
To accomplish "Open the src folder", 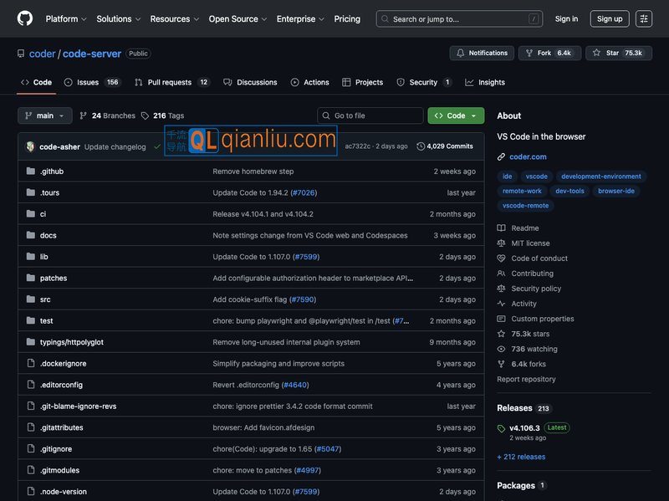I will point(45,299).
